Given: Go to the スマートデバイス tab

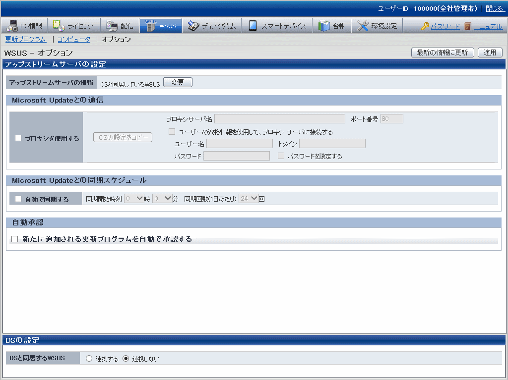Looking at the screenshot, I should coord(277,26).
